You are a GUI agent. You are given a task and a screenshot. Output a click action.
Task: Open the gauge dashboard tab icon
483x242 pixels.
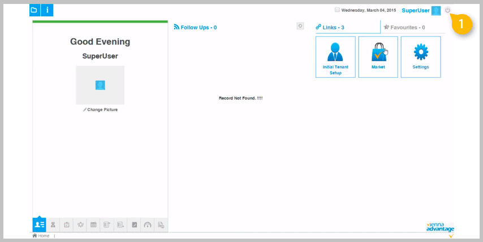[x=148, y=225]
